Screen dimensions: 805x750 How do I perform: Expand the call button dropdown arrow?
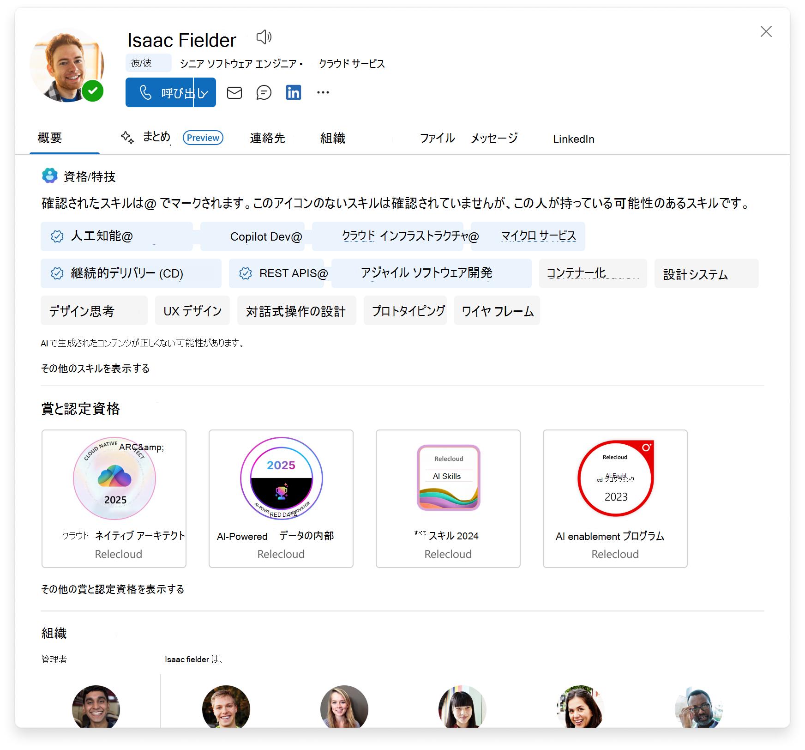[x=204, y=92]
